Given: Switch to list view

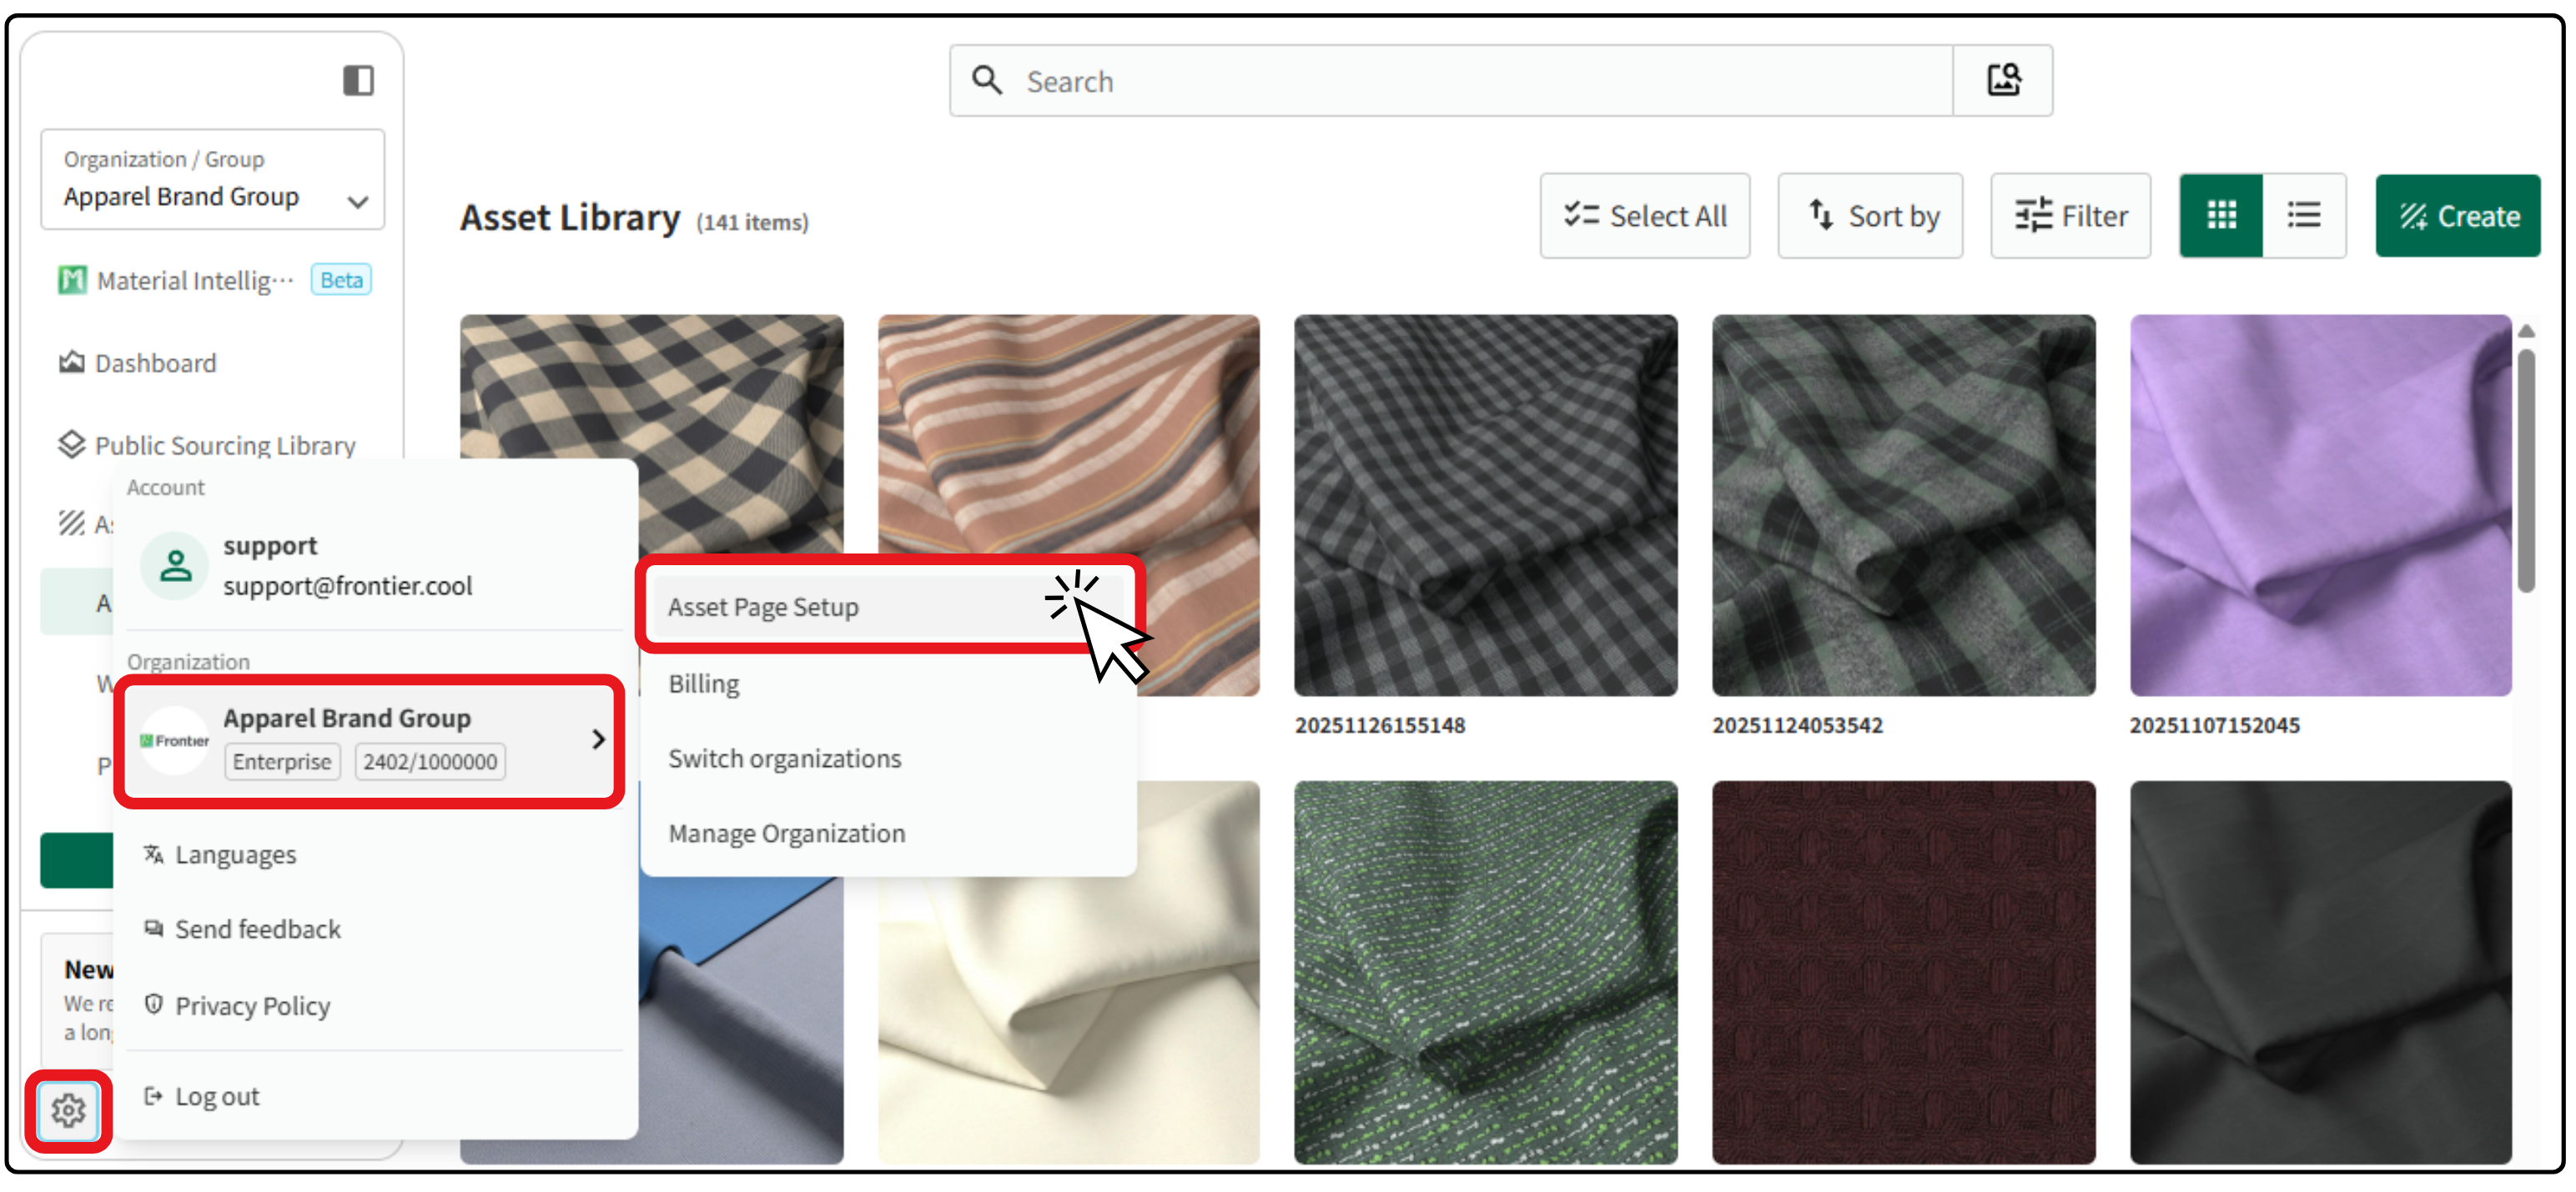Looking at the screenshot, I should [2304, 216].
